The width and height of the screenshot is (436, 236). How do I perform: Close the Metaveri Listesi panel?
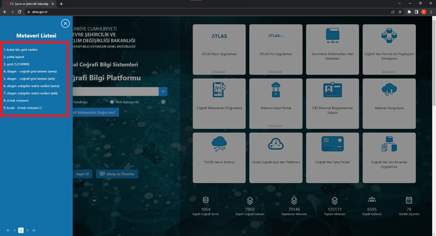click(66, 24)
